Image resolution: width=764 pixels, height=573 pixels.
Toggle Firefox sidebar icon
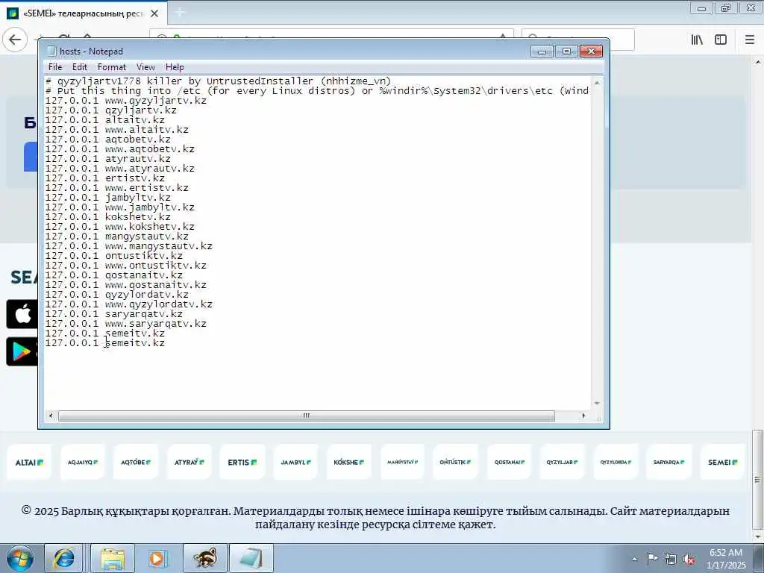click(721, 40)
